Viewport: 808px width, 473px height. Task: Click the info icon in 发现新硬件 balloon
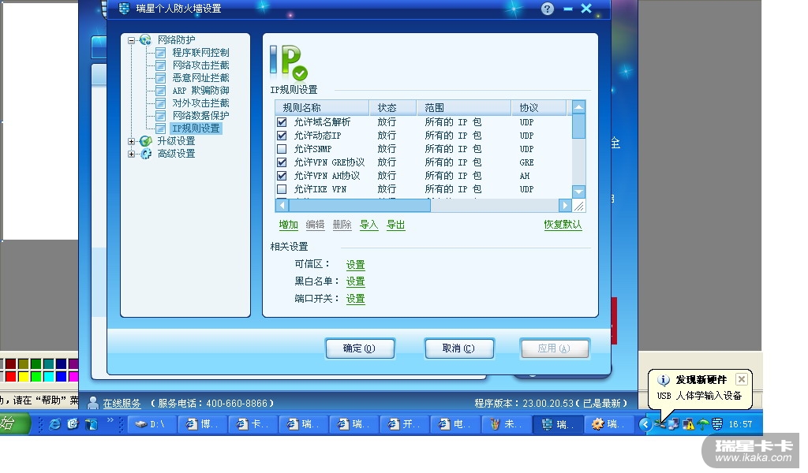tap(663, 380)
